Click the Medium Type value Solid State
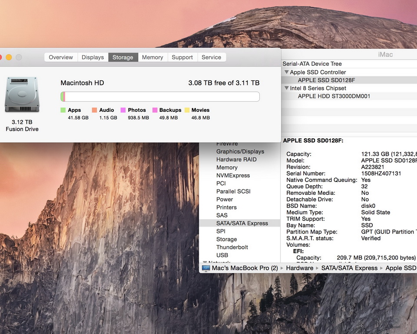Viewport: 417px width, 334px height. (375, 213)
